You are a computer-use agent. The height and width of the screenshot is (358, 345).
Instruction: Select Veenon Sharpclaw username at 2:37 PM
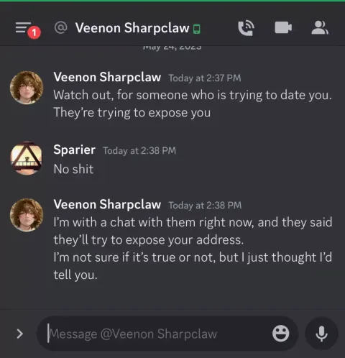pyautogui.click(x=107, y=77)
